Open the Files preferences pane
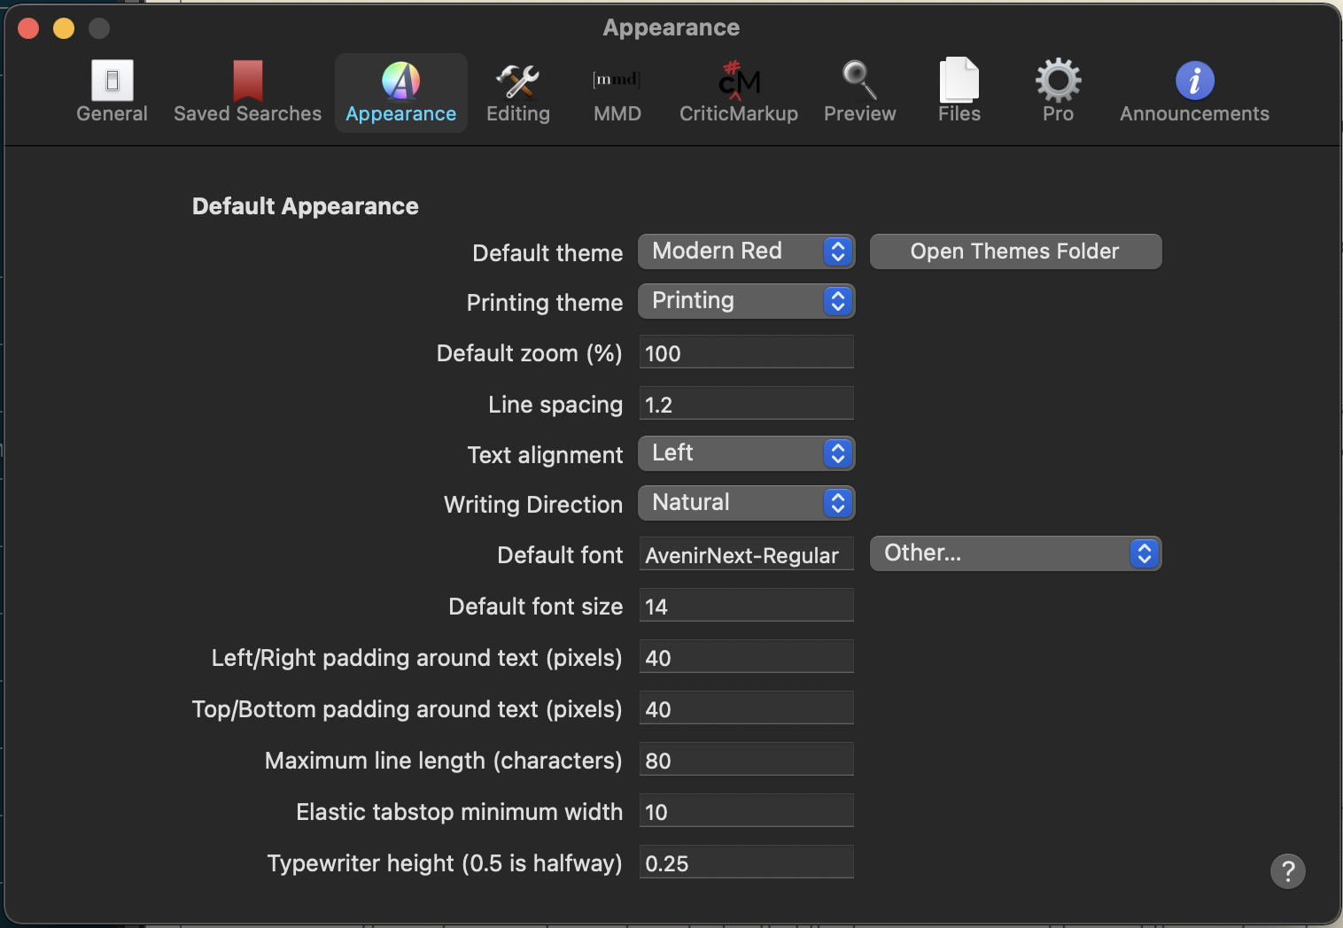 tap(959, 92)
